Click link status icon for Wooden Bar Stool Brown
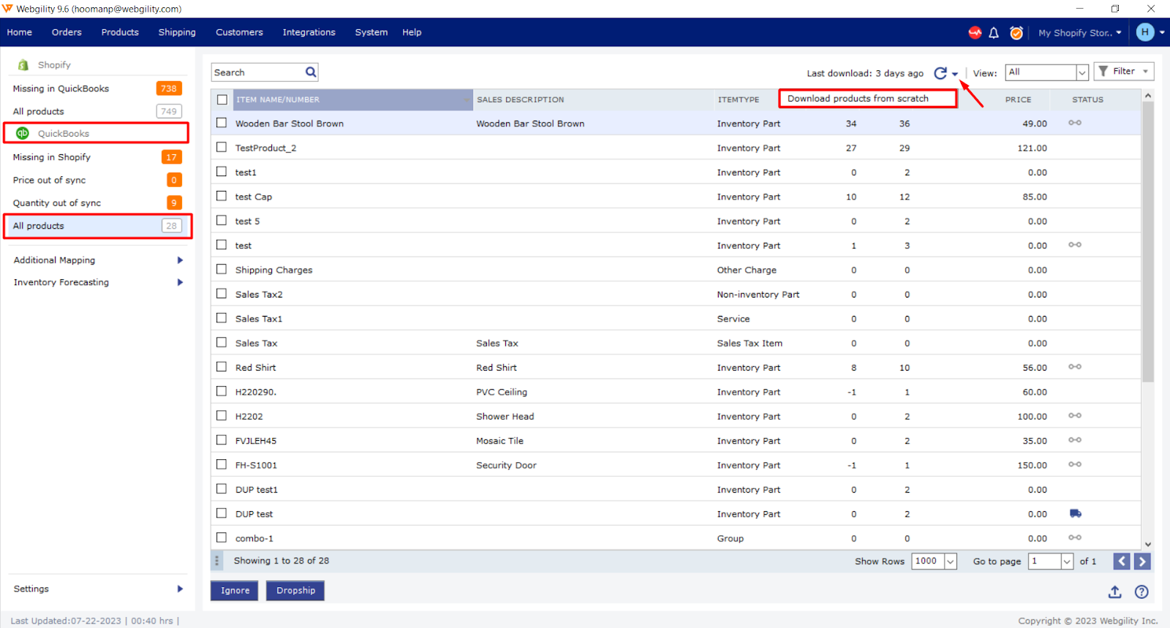The height and width of the screenshot is (628, 1170). coord(1075,123)
